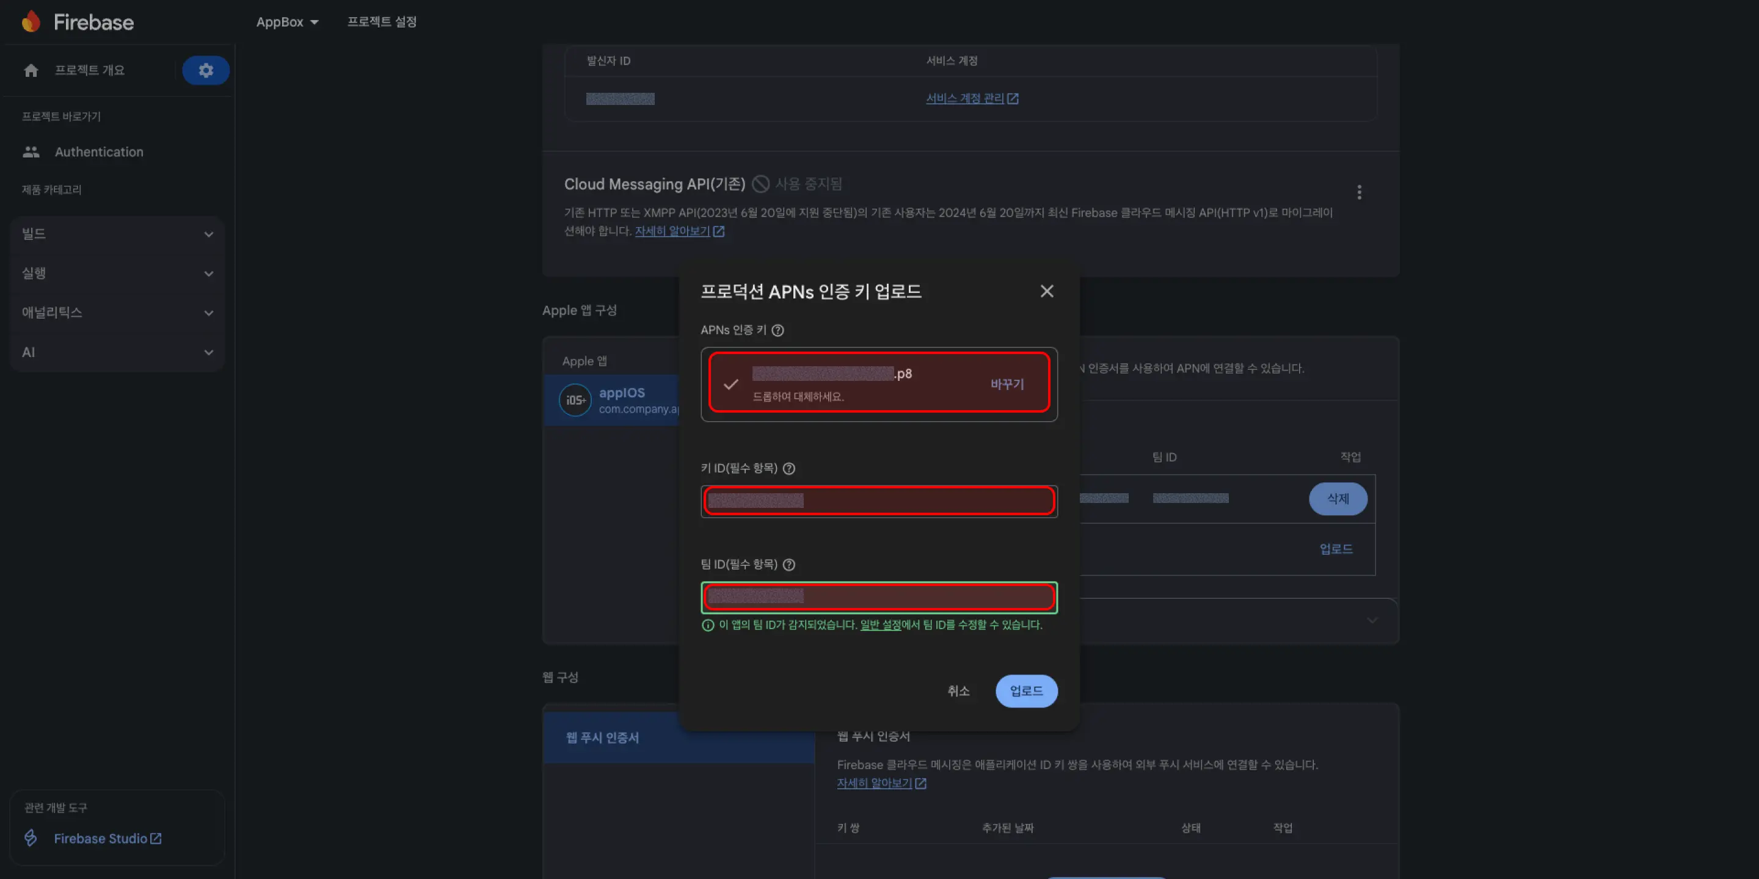This screenshot has height=879, width=1759.
Task: Expand the 빌드 category
Action: coord(117,234)
